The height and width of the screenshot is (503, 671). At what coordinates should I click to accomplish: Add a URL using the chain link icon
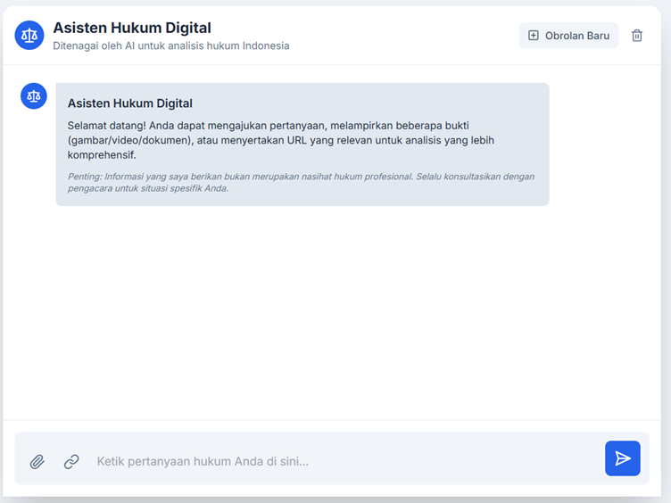pos(71,461)
